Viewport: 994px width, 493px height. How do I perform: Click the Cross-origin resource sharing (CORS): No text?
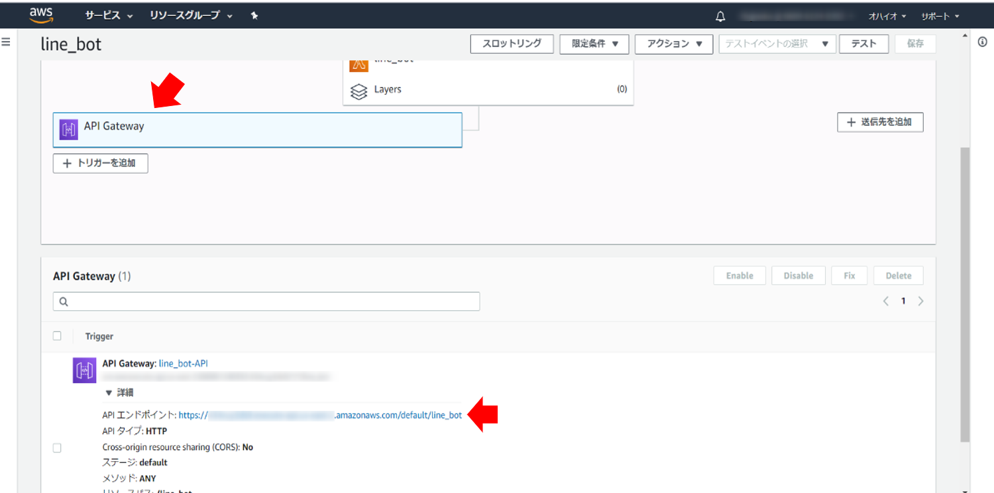(x=178, y=447)
